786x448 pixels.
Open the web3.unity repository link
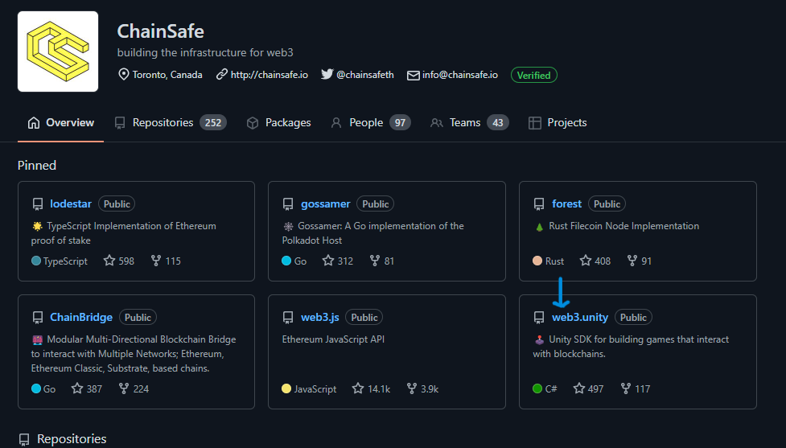[580, 317]
